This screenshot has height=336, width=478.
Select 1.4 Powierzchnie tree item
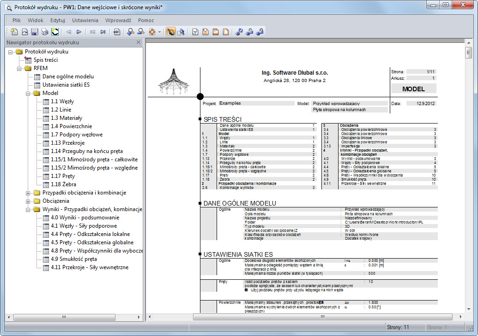tap(71, 126)
